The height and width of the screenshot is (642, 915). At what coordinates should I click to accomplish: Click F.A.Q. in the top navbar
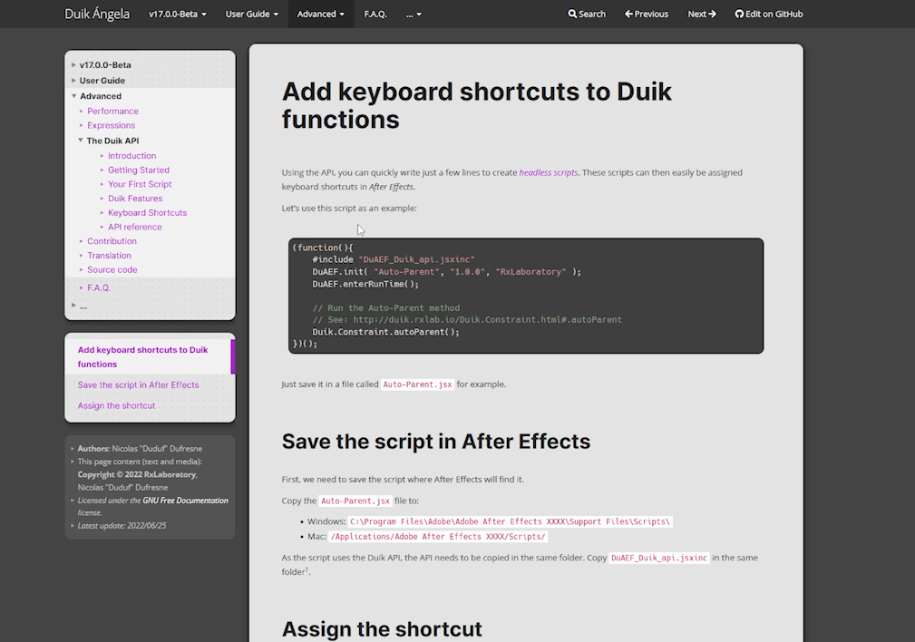375,15
